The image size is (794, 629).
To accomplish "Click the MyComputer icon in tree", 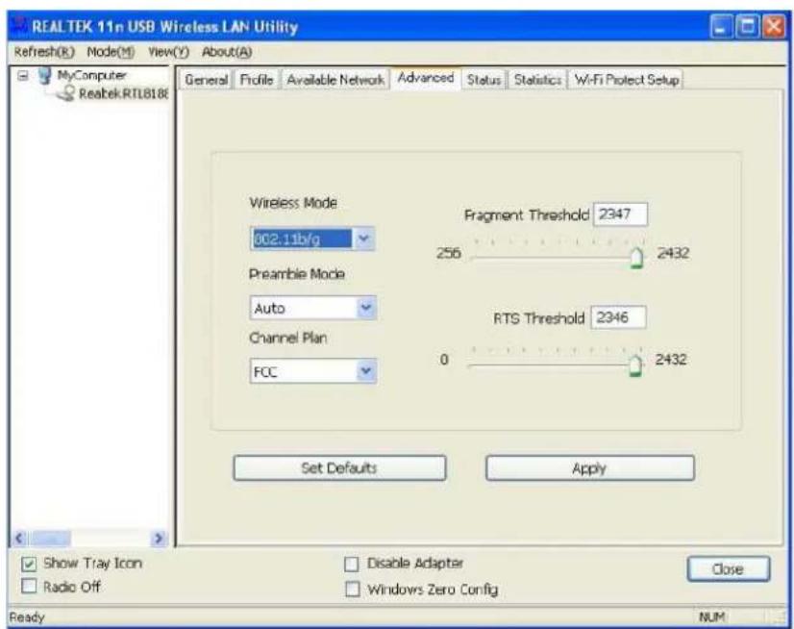I will [45, 75].
